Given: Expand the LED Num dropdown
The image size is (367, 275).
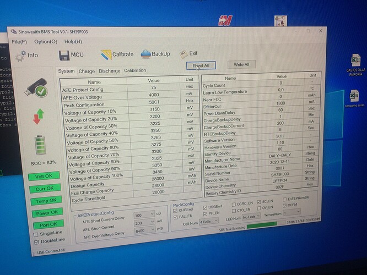Looking at the screenshot, I should pyautogui.click(x=251, y=217).
